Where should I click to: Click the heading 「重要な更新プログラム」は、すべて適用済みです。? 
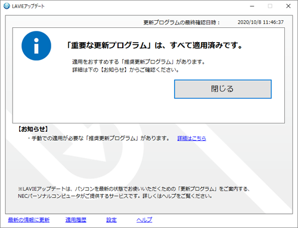tap(154, 46)
